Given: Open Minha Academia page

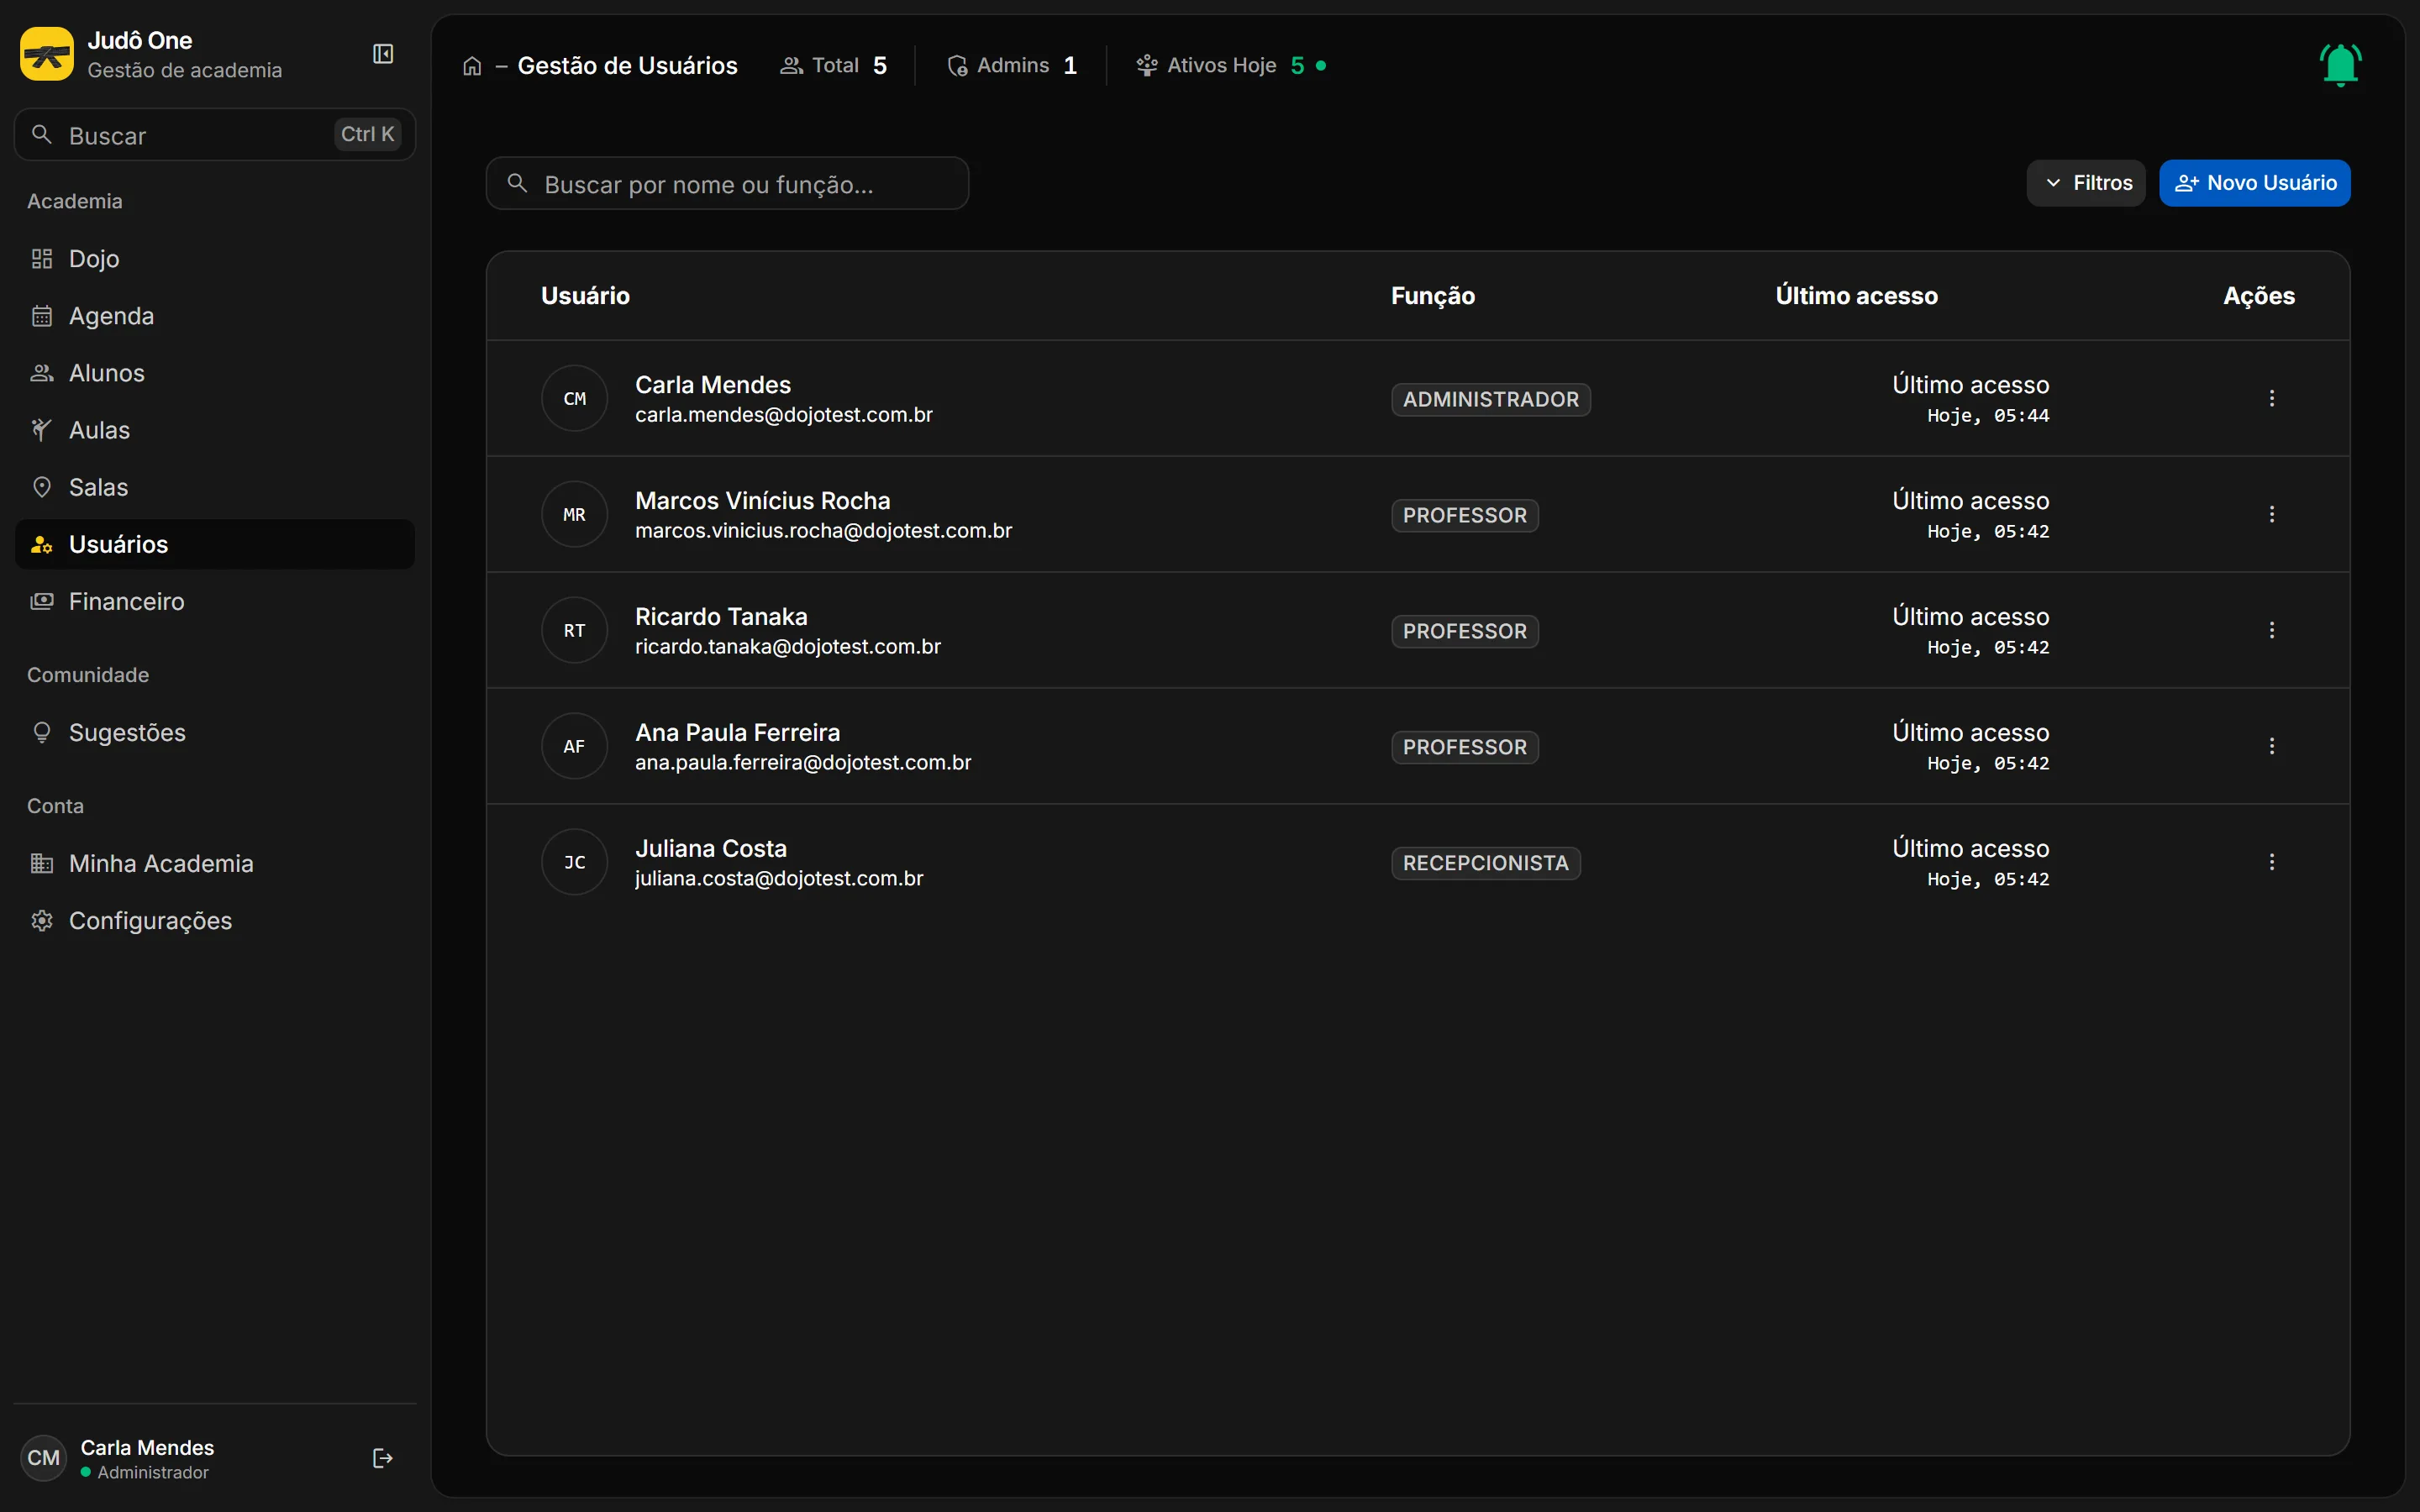Looking at the screenshot, I should [x=215, y=864].
